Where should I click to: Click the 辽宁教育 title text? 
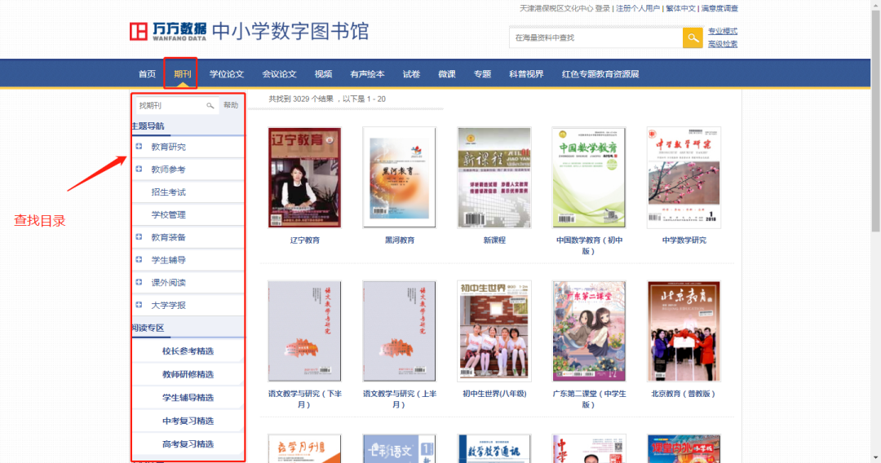click(304, 240)
